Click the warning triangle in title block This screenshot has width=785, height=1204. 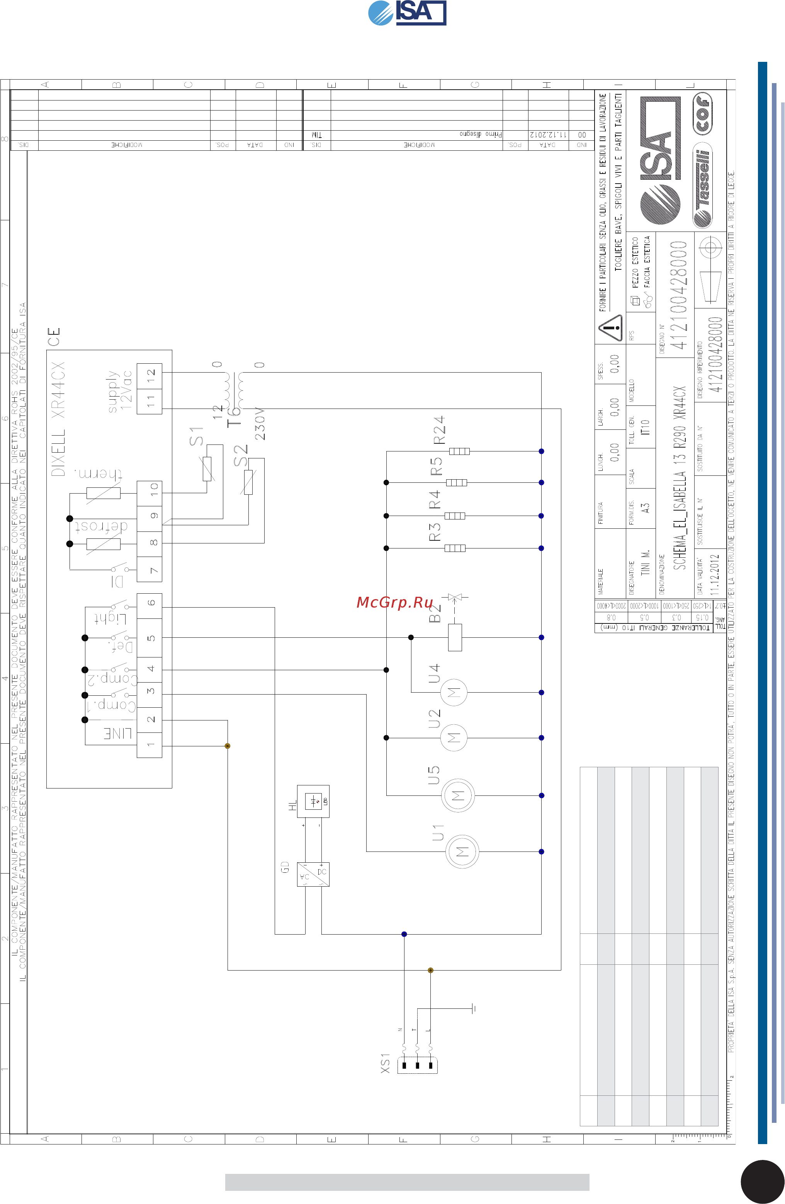611,328
